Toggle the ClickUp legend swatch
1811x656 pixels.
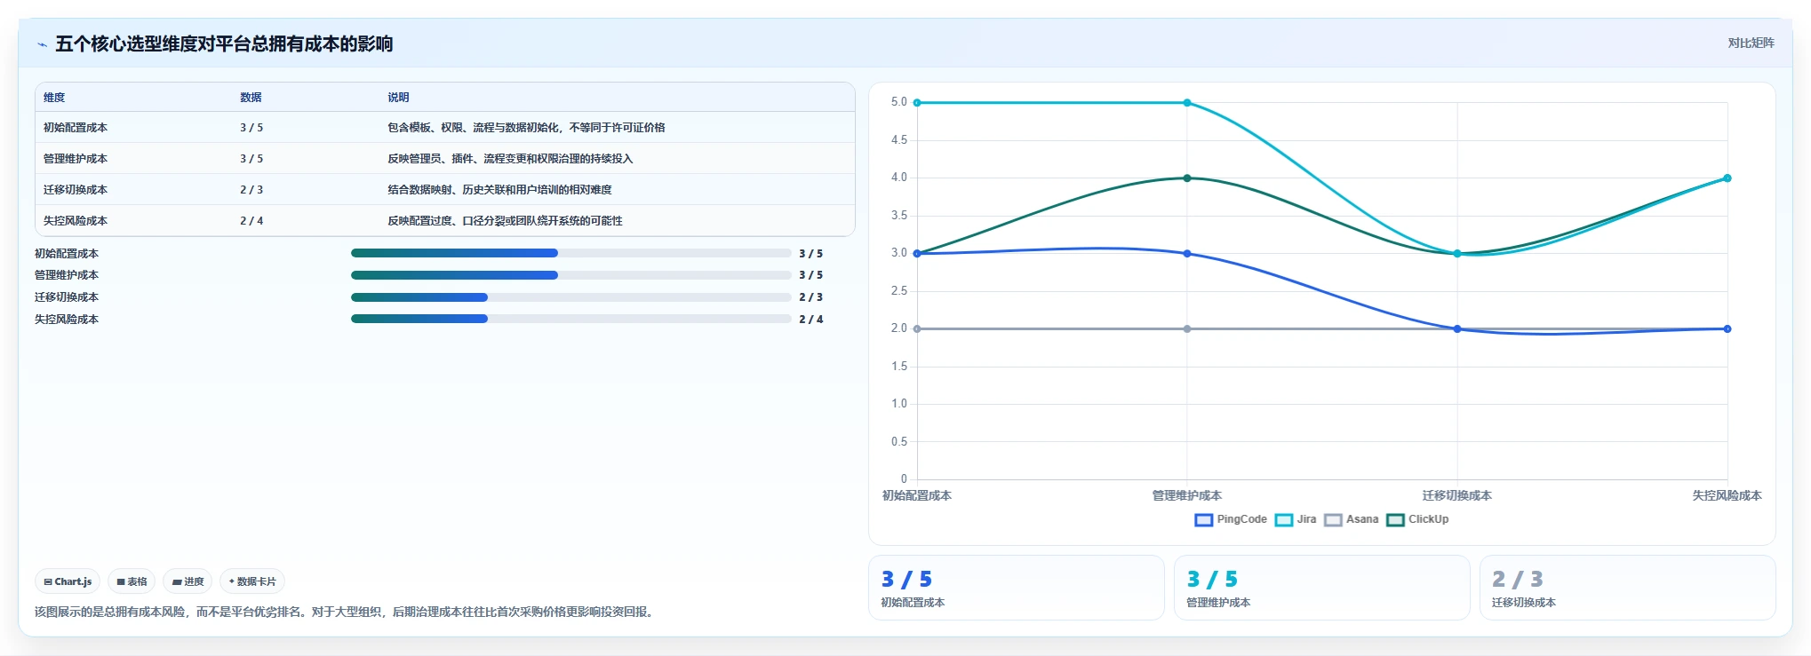click(1395, 520)
